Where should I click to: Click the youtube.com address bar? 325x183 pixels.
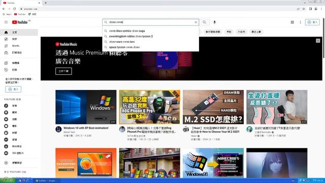coord(157,9)
